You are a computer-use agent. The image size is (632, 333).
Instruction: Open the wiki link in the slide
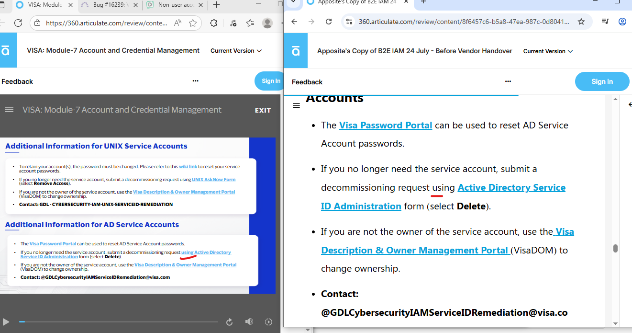[x=188, y=167]
